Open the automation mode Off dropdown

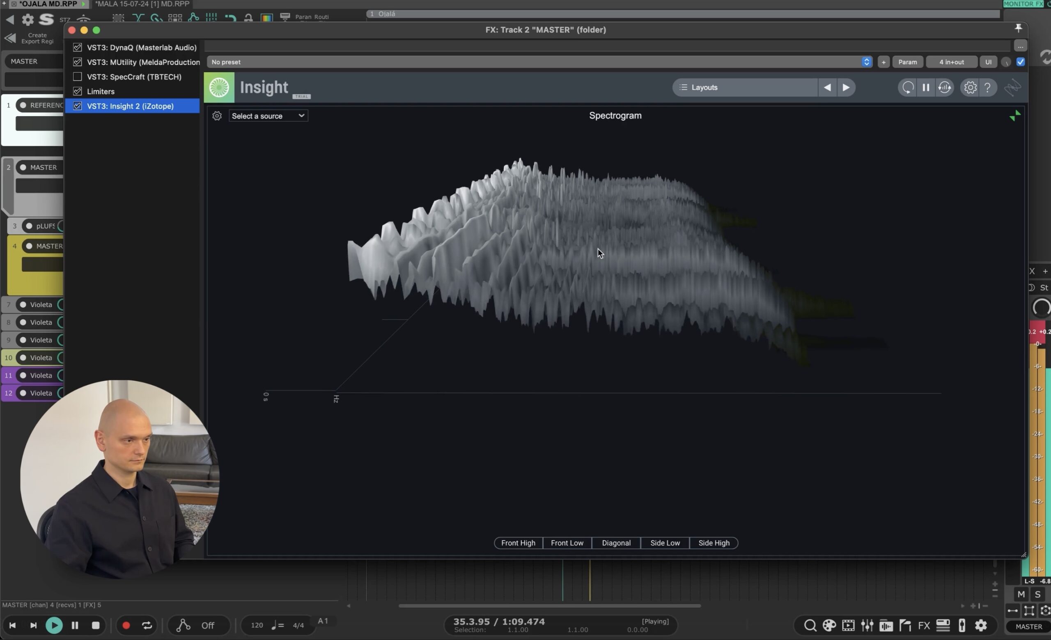click(x=208, y=625)
